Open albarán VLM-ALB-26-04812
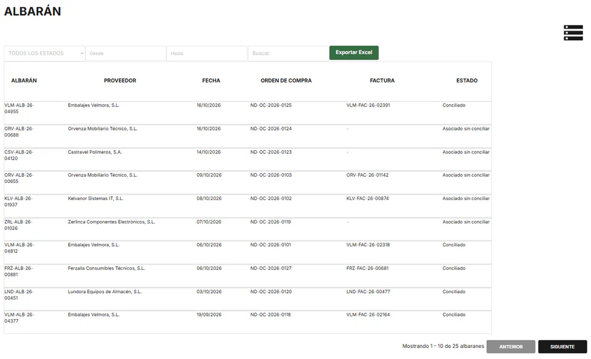591x359 pixels. click(19, 248)
